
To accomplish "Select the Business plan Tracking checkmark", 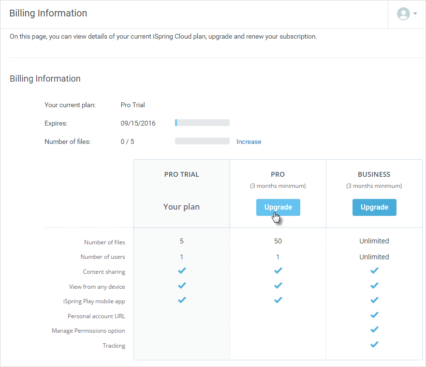I will 374,344.
